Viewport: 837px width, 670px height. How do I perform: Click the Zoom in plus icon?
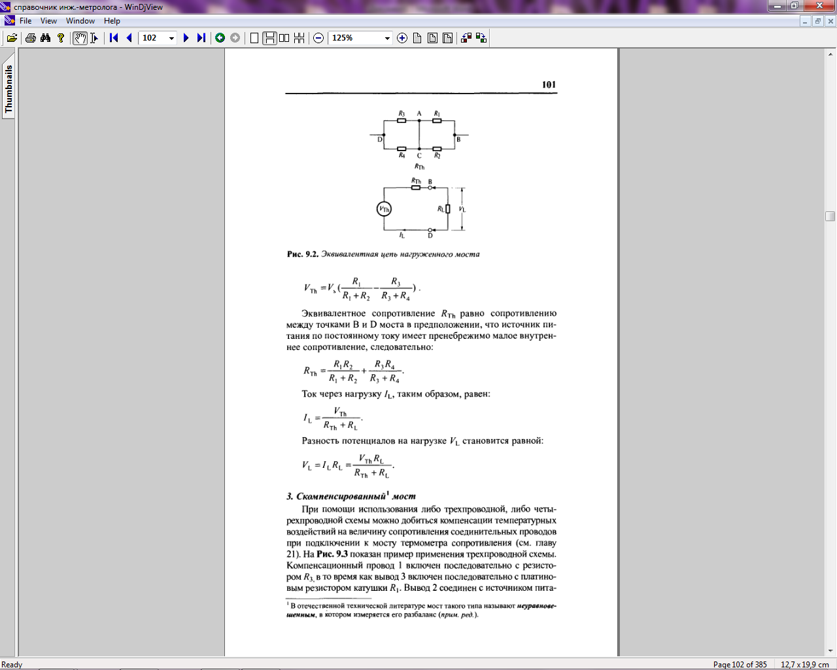(x=402, y=38)
